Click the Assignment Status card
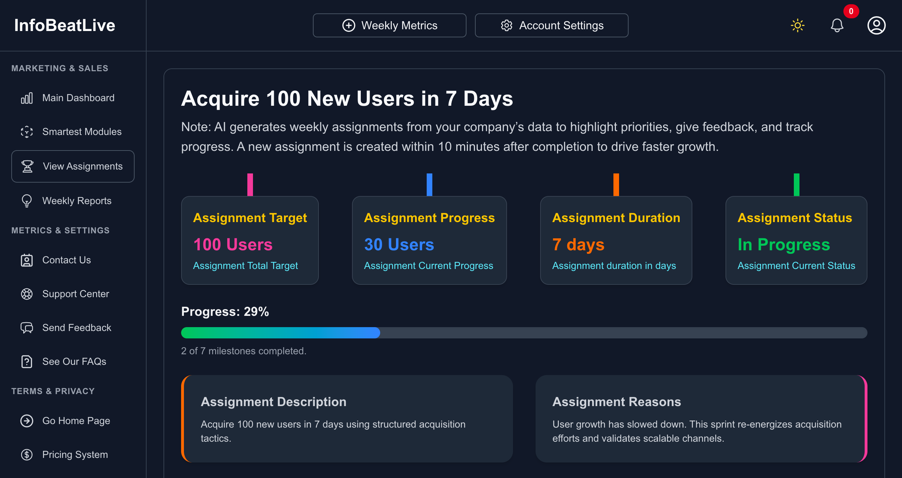Screen dimensions: 902x478 click(796, 240)
